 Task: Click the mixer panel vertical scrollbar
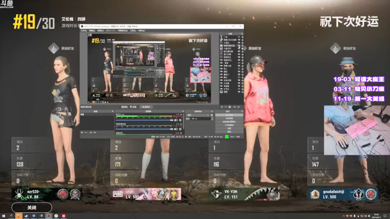tap(184, 121)
